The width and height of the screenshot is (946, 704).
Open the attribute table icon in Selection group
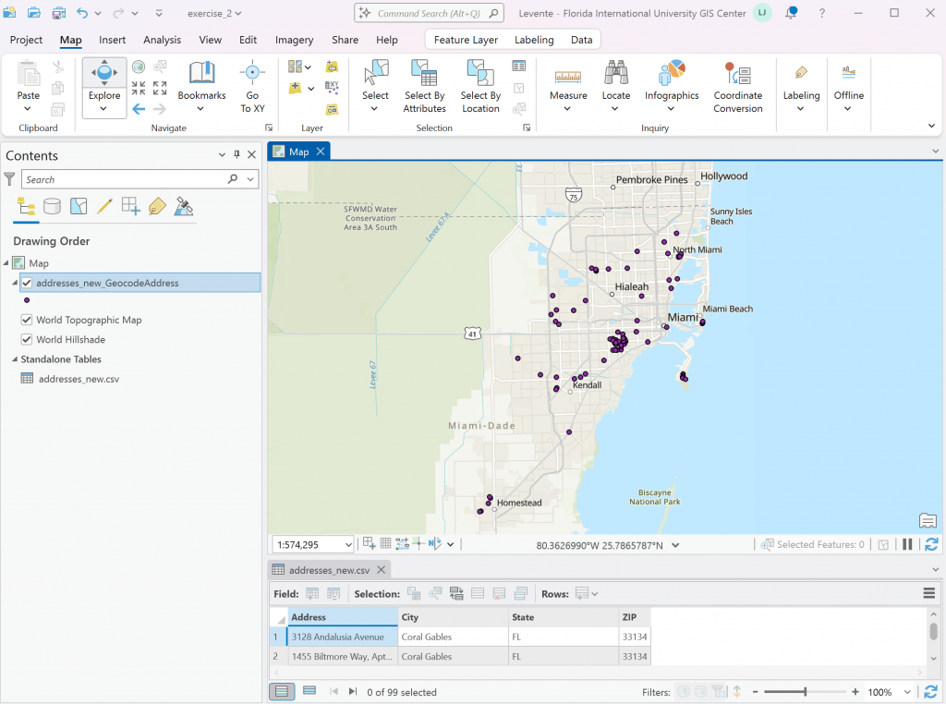click(519, 66)
